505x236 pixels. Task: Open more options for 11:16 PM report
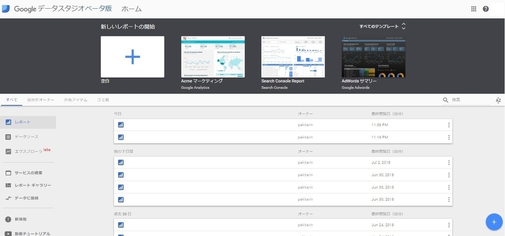click(449, 138)
